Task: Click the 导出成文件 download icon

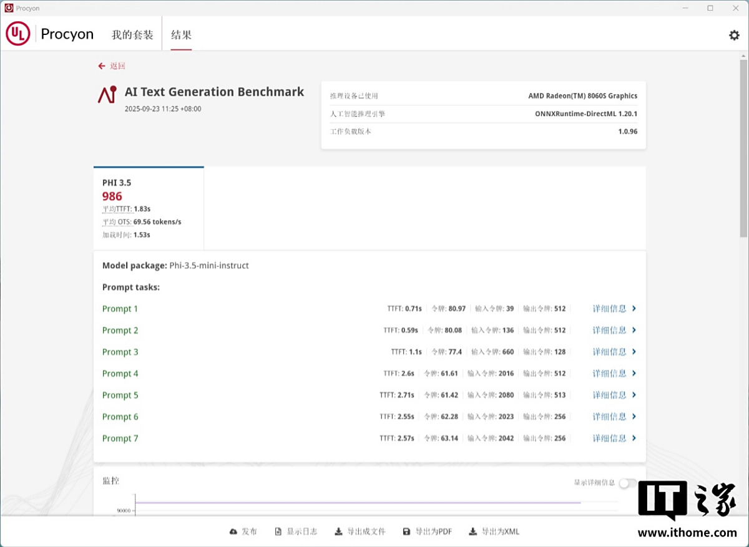Action: (338, 531)
